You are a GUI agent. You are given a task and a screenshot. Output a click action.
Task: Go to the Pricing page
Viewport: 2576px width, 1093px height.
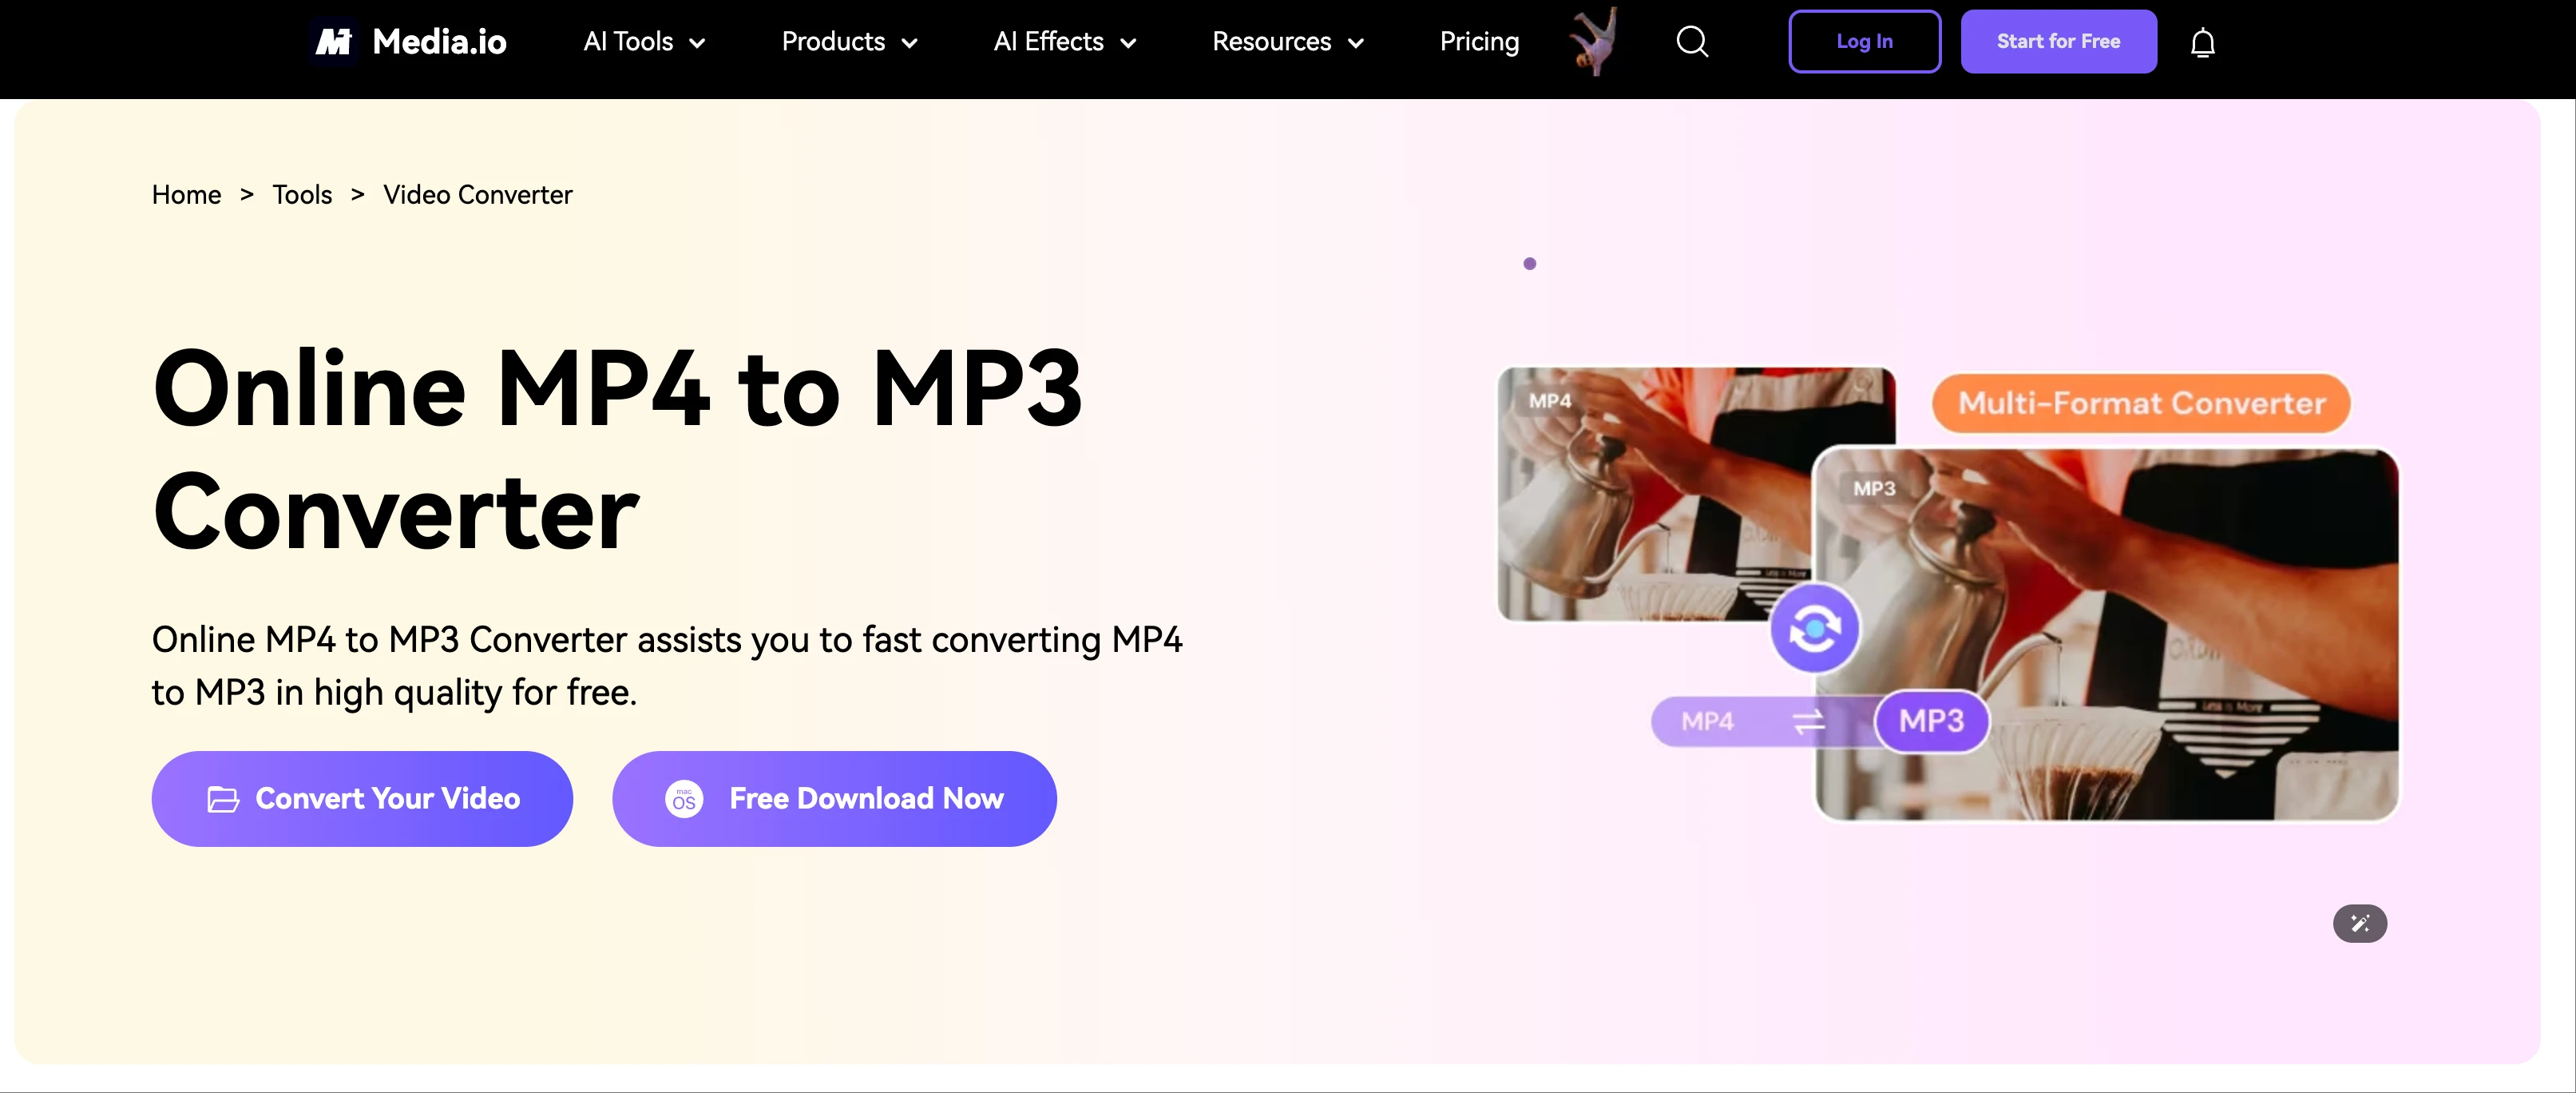click(x=1479, y=42)
